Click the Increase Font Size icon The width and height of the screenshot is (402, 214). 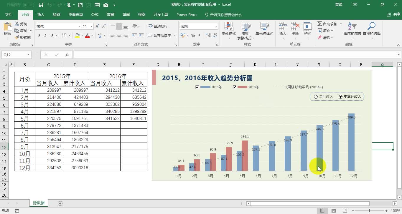click(x=97, y=26)
